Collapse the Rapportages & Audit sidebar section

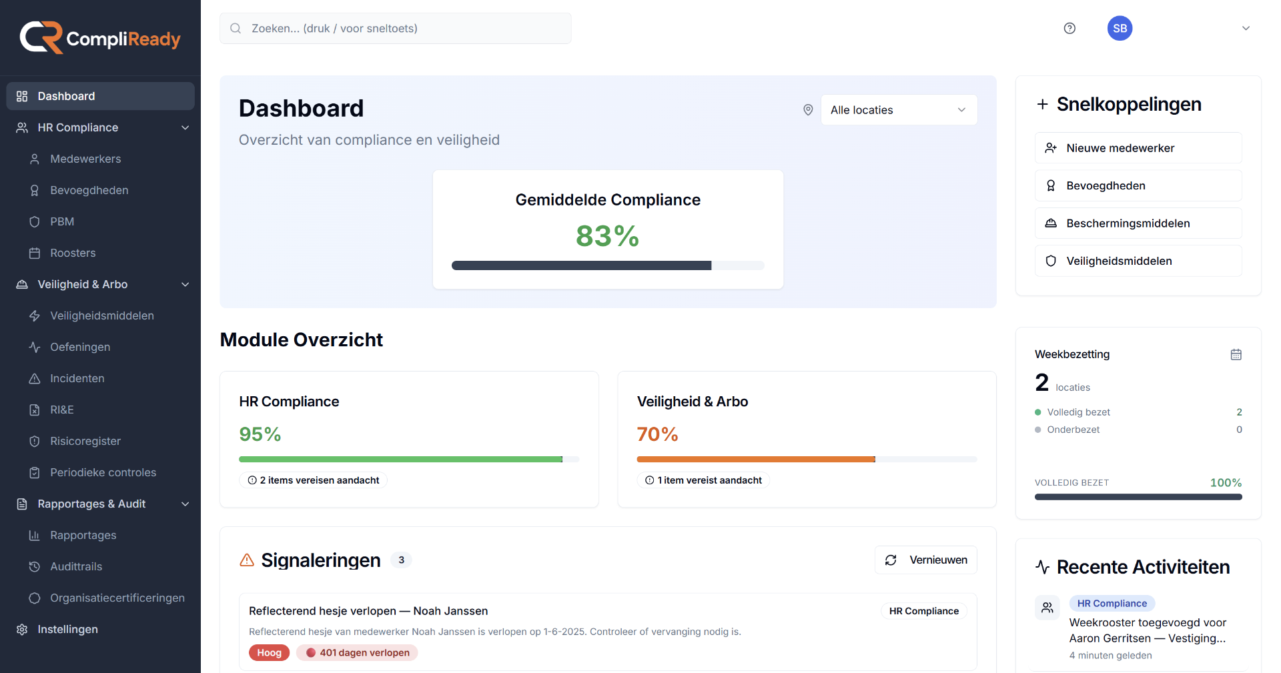click(x=185, y=504)
